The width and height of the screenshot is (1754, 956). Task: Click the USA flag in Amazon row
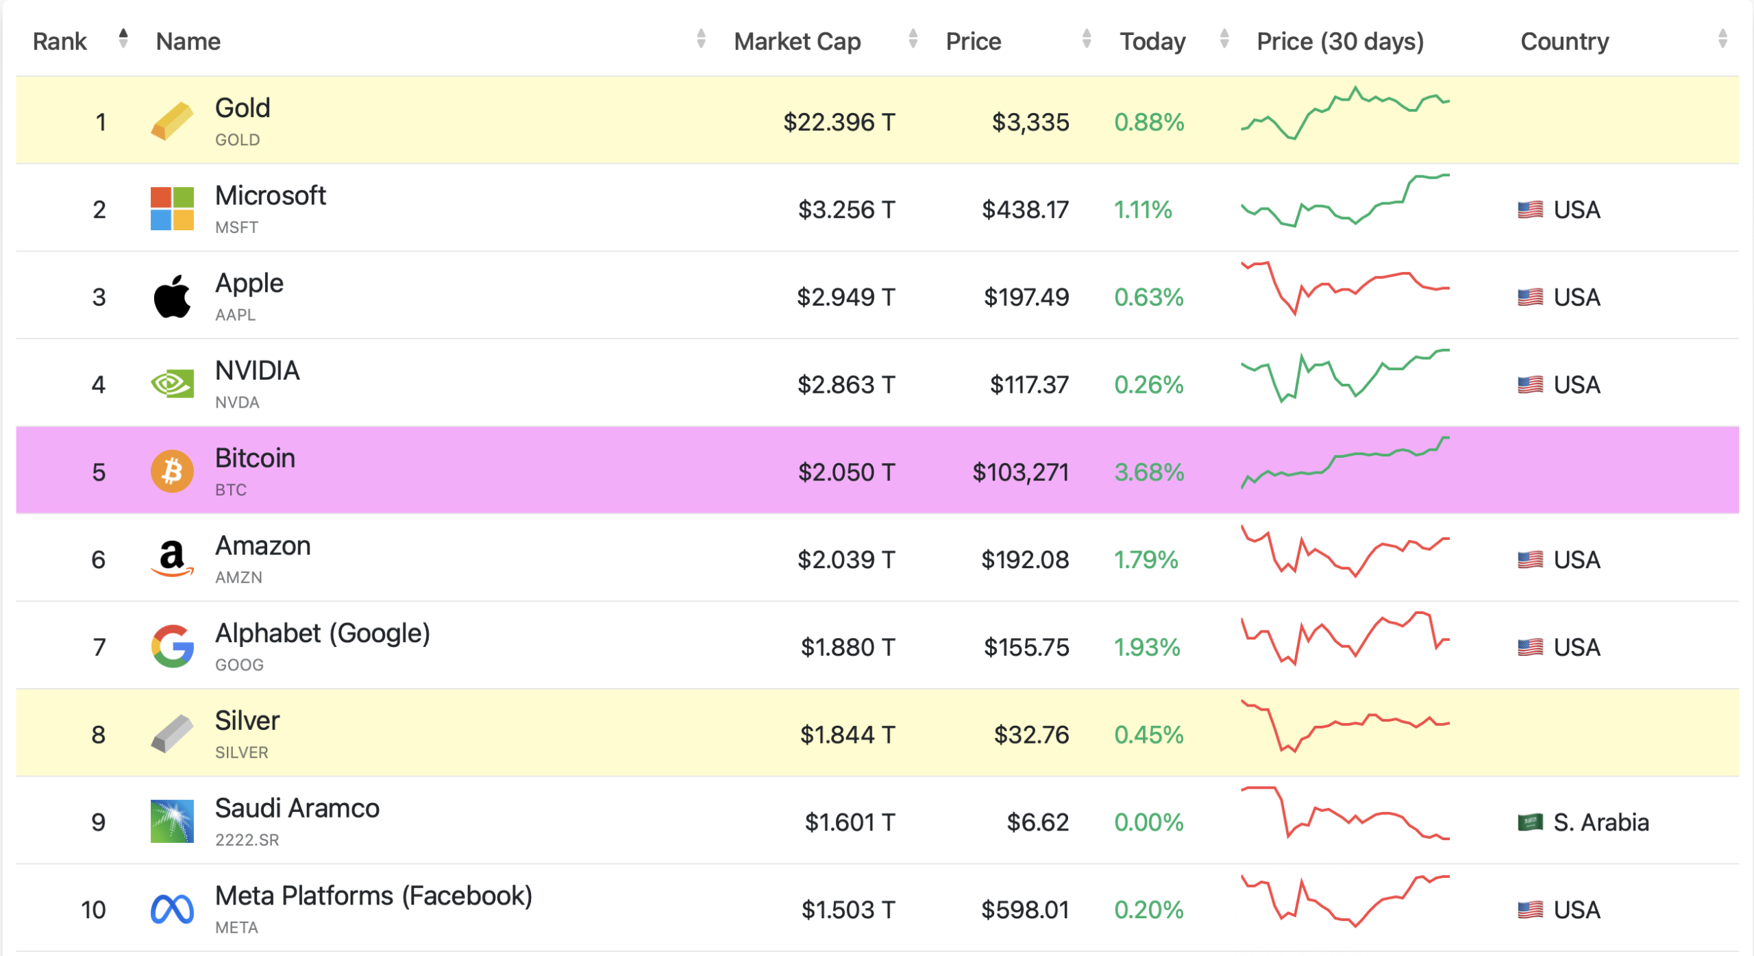click(x=1530, y=559)
